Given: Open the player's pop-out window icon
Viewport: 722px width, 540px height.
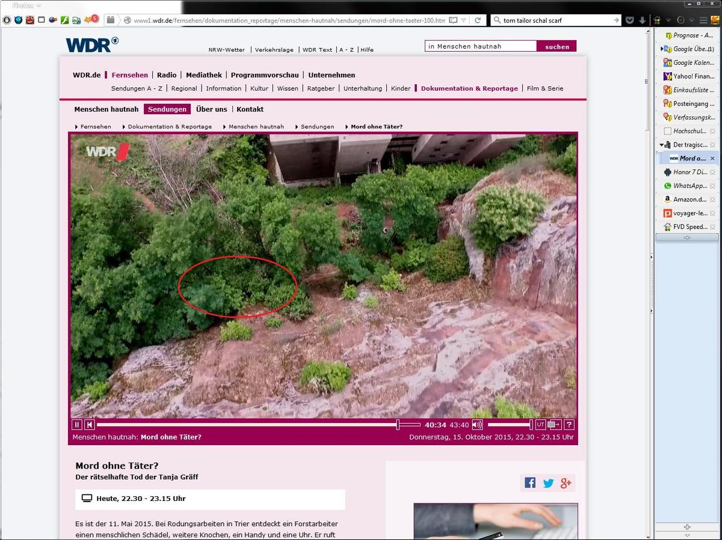Looking at the screenshot, I should 554,425.
